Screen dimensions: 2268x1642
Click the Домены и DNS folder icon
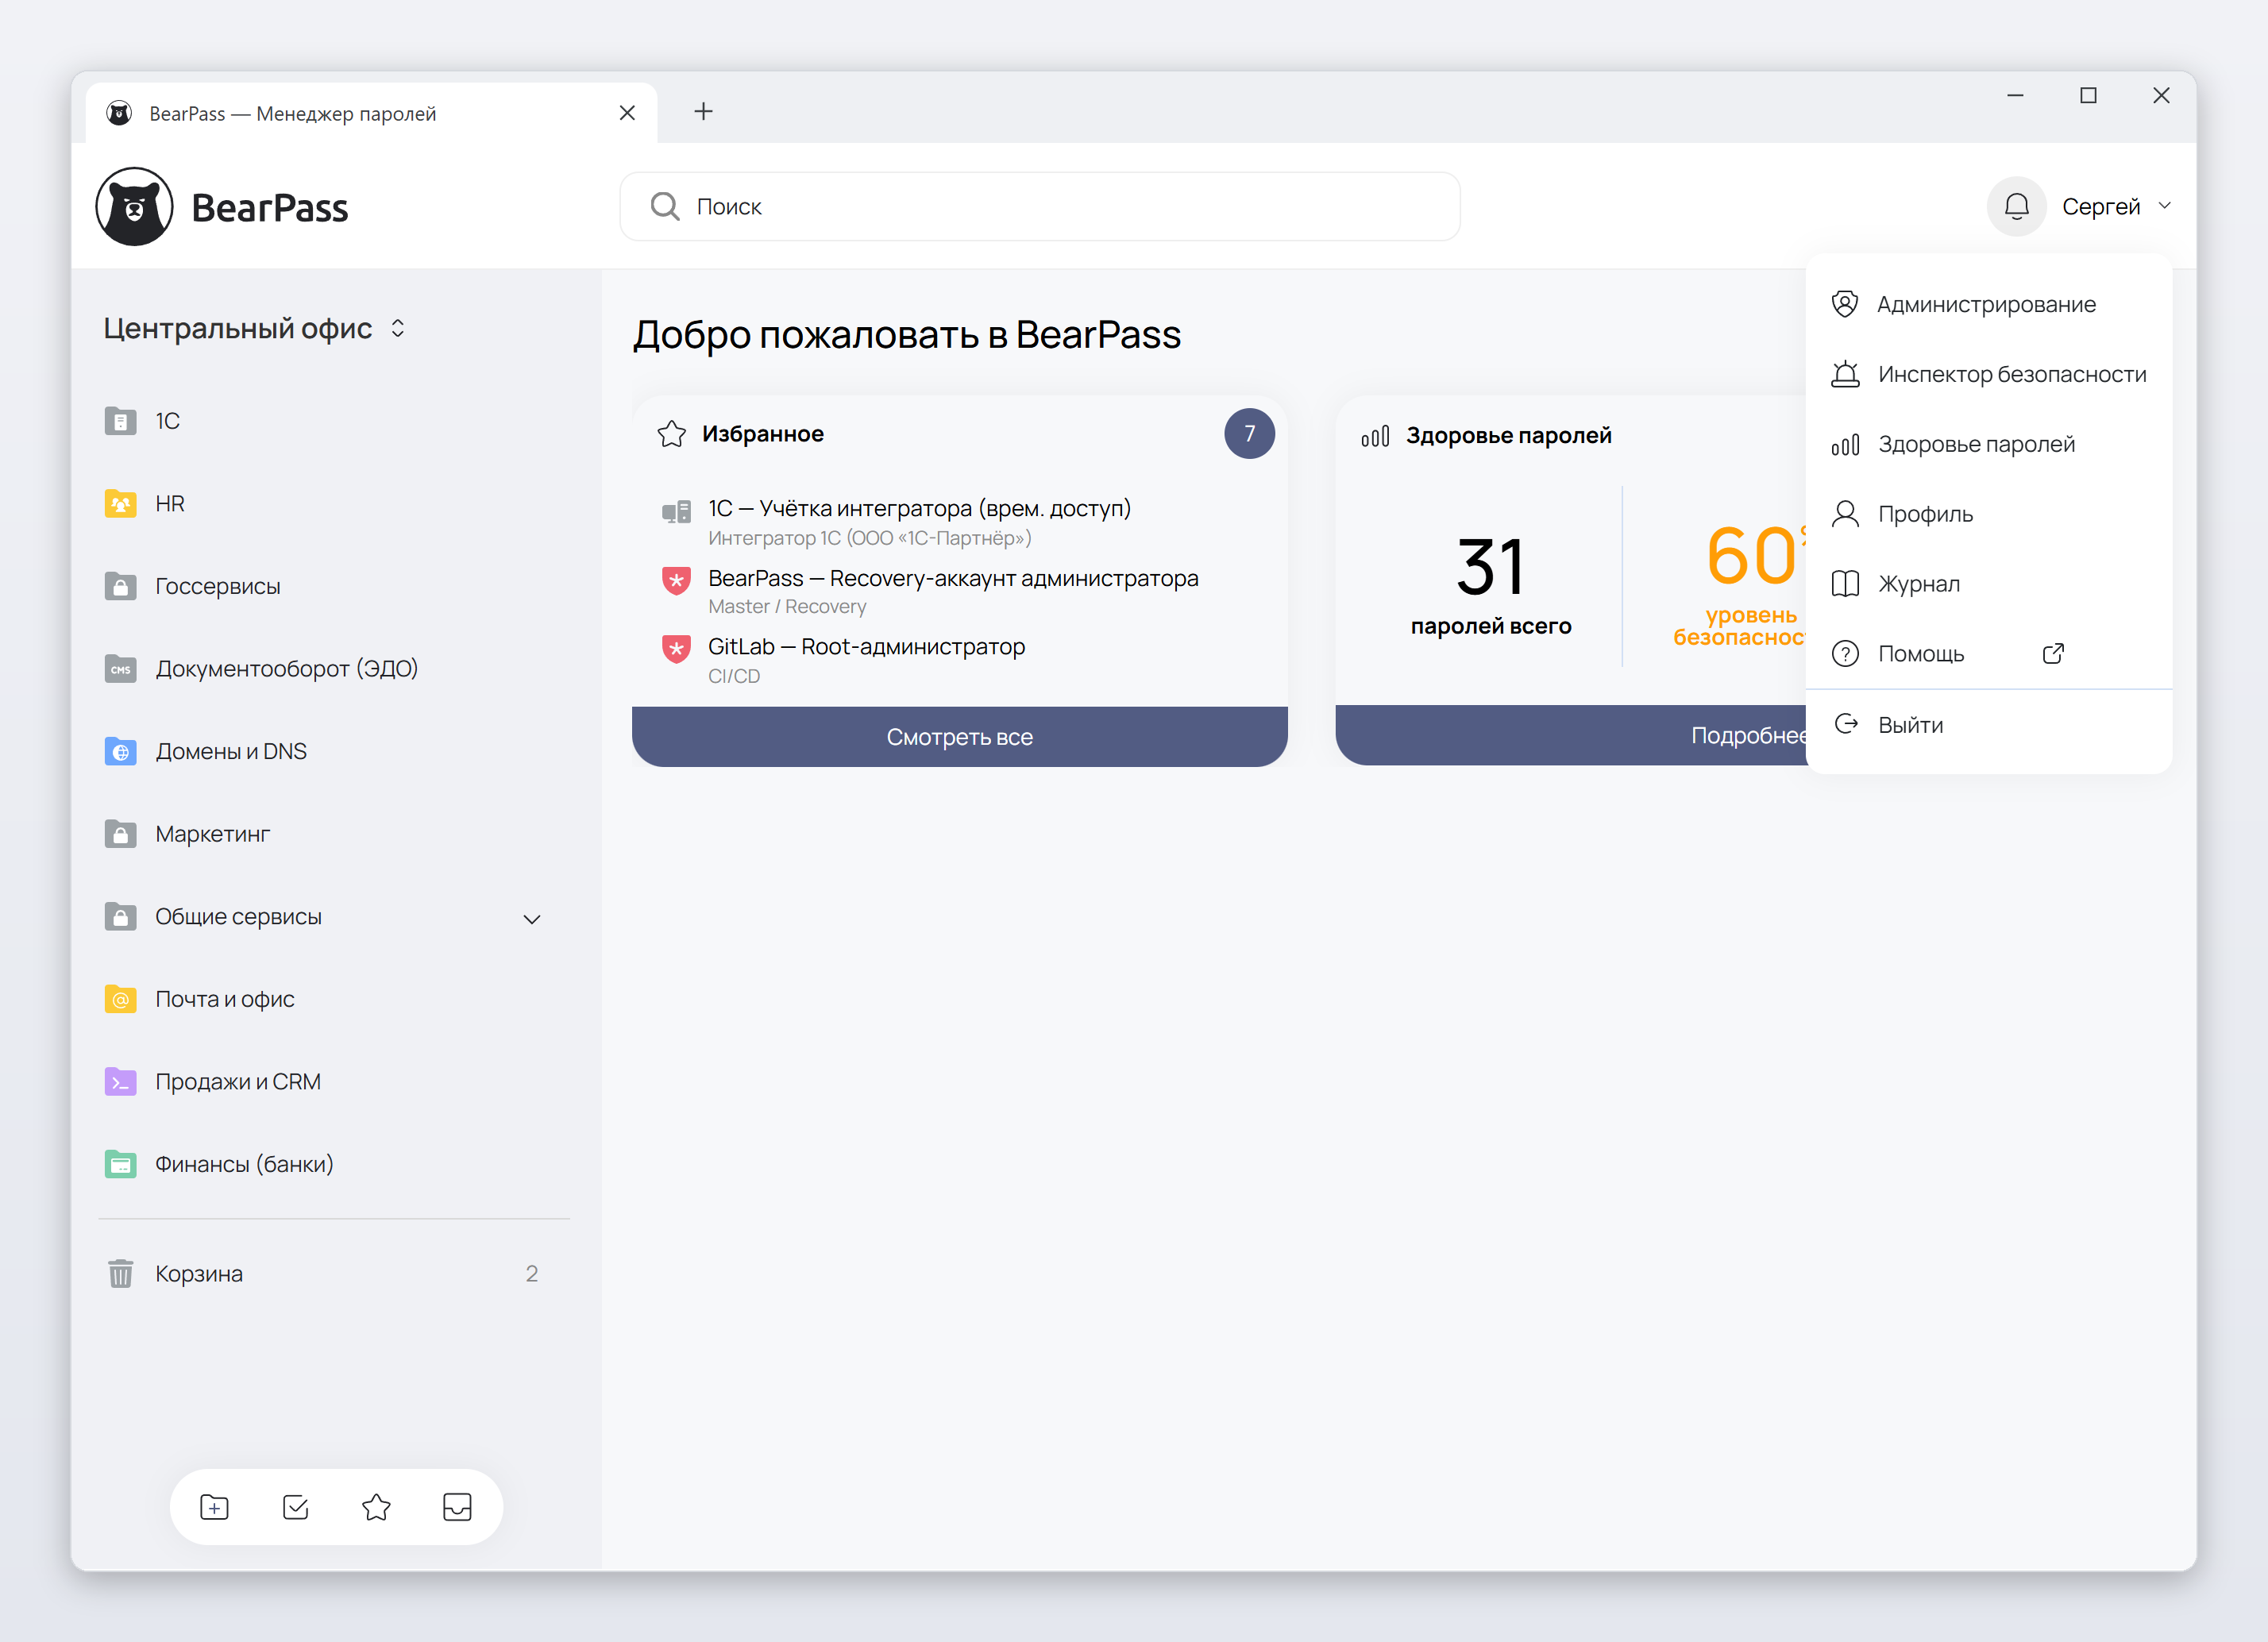pyautogui.click(x=120, y=751)
